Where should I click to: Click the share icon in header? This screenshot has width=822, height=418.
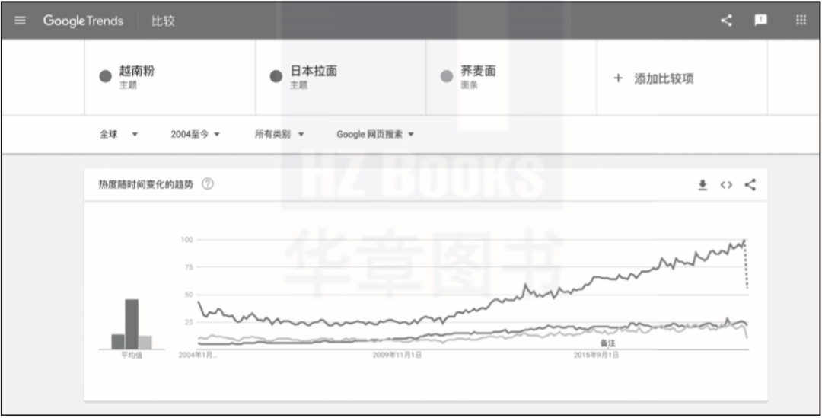pyautogui.click(x=726, y=21)
